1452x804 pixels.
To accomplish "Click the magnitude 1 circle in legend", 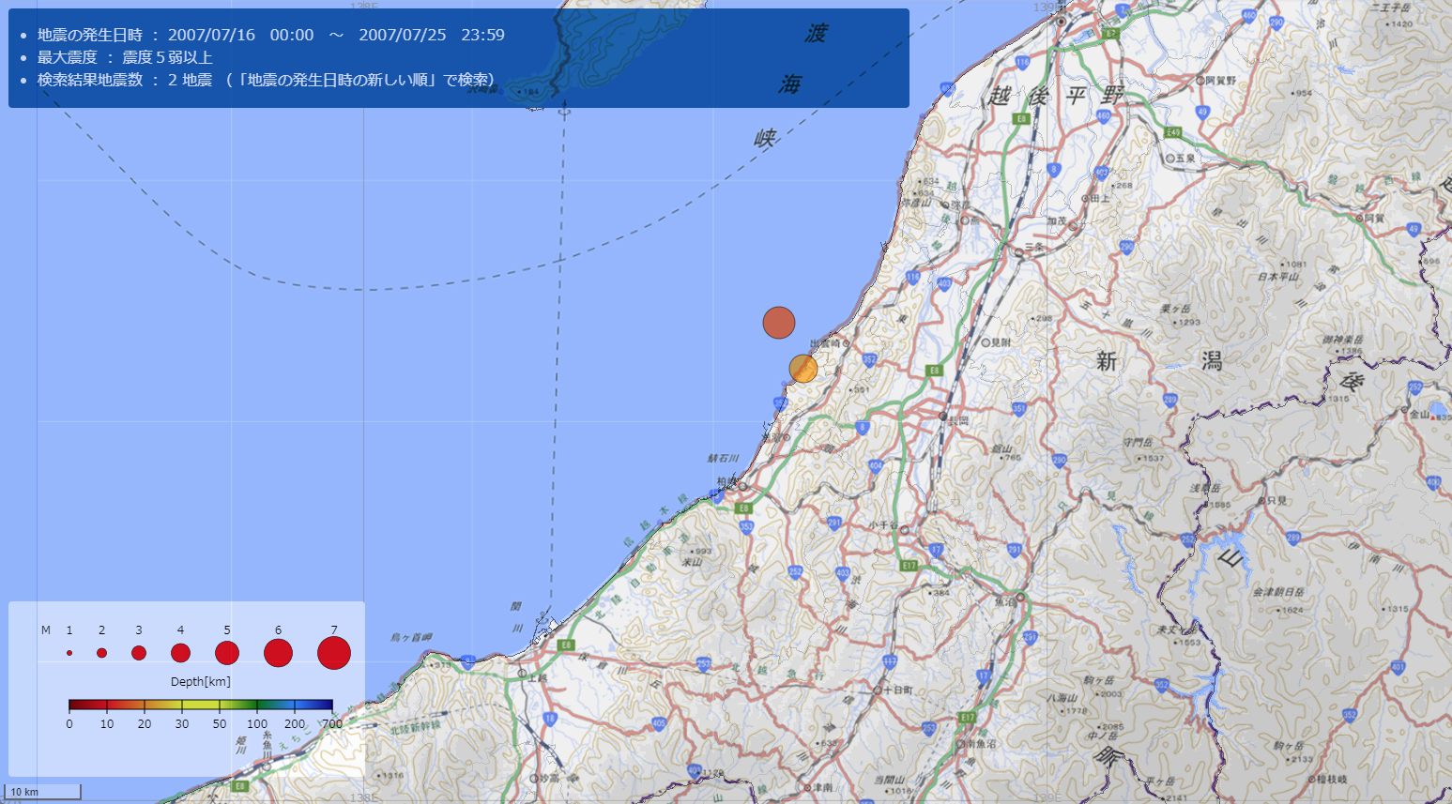I will click(x=69, y=653).
